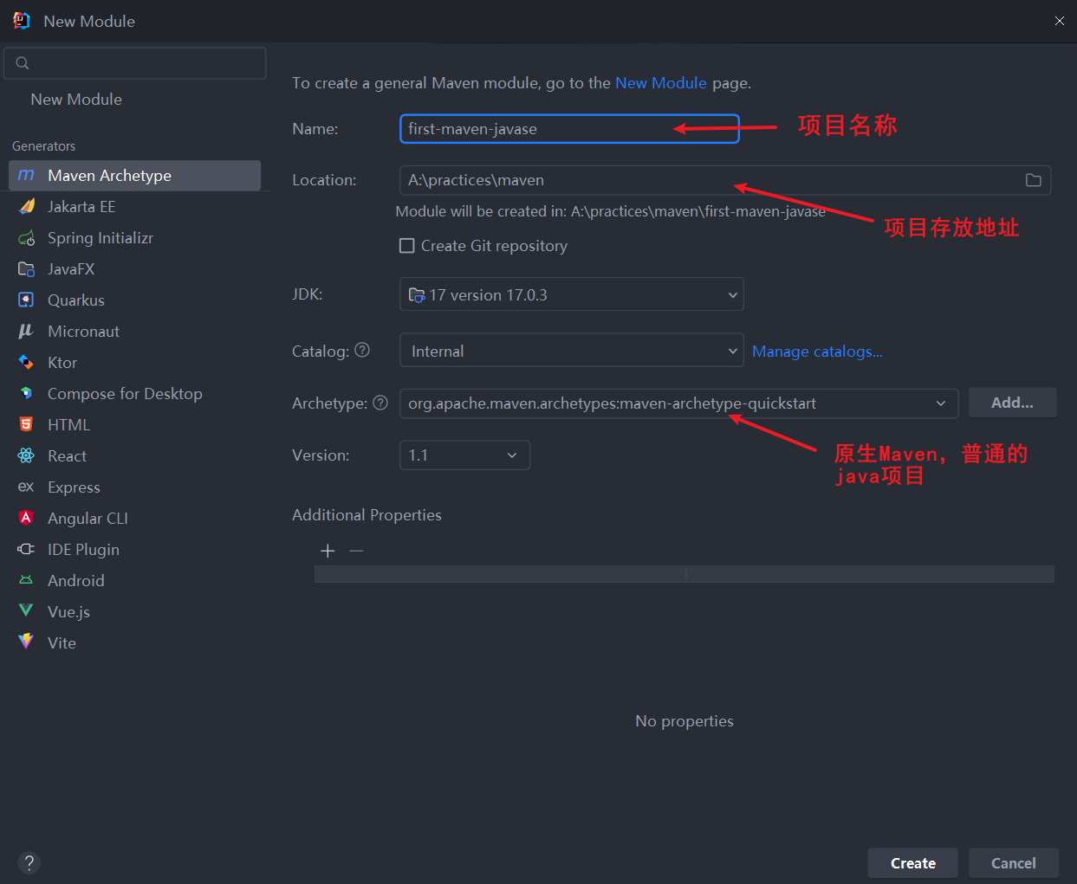Click the search magnifier icon
The width and height of the screenshot is (1077, 884).
tap(23, 63)
